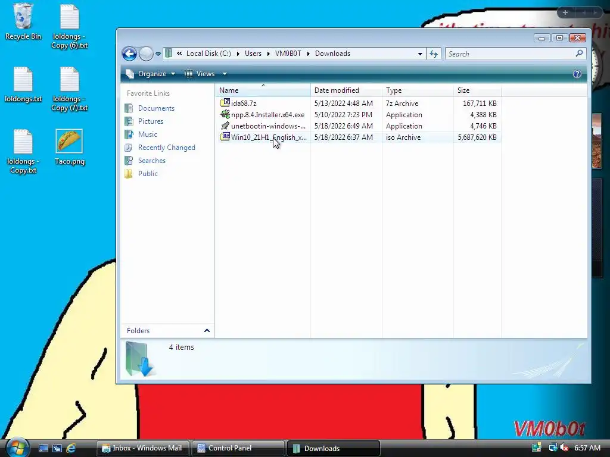
Task: Open the recent pages dropdown arrow
Action: pyautogui.click(x=158, y=54)
